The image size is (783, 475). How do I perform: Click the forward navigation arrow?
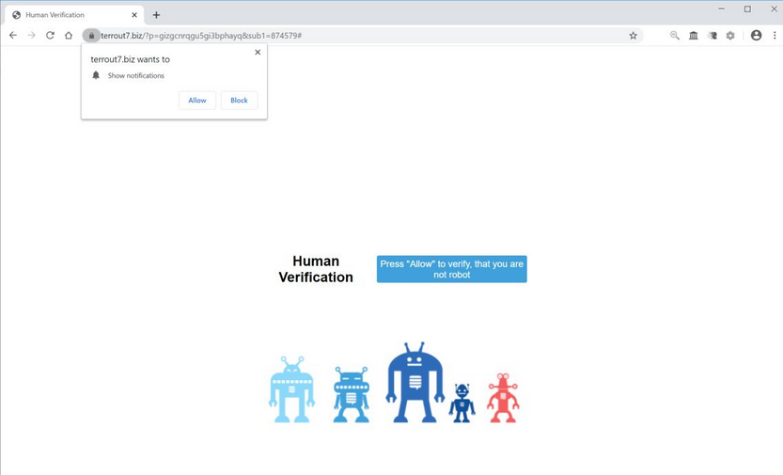point(31,36)
